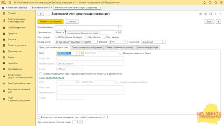Open Склад и доставка section
Image resolution: width=224 pixels, height=126 pixels.
coord(17,45)
